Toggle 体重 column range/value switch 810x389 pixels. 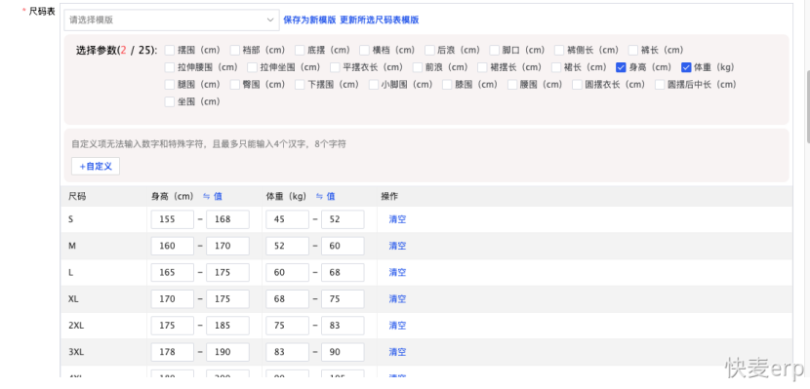(x=325, y=197)
